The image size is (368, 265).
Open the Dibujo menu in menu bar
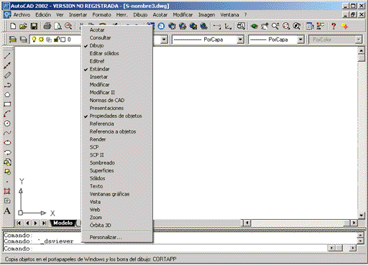(x=140, y=15)
